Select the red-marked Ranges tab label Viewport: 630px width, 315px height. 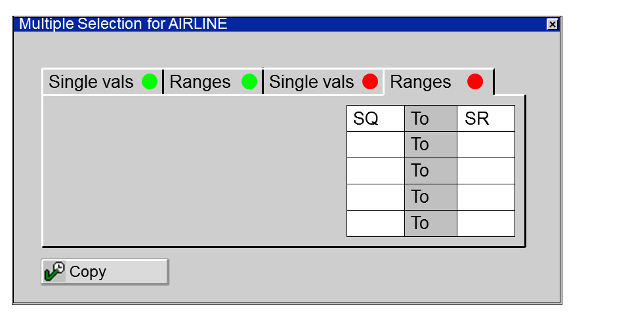(421, 82)
